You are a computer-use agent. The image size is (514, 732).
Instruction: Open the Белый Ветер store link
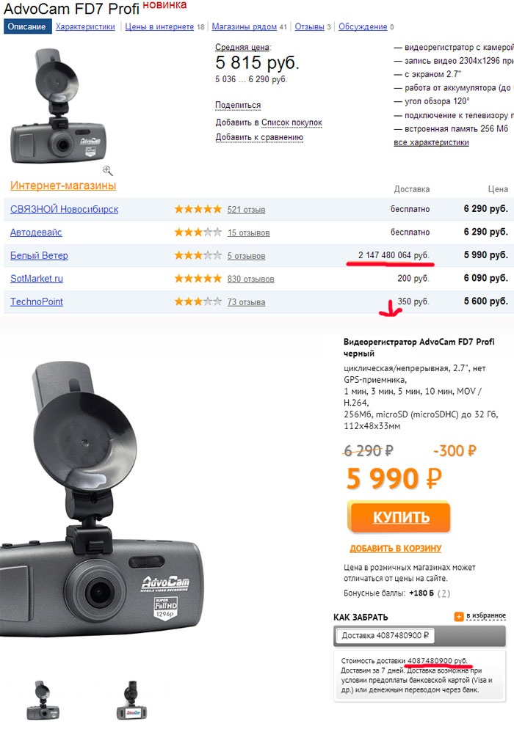tap(39, 255)
